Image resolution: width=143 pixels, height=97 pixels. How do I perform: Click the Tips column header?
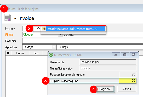(x=36, y=53)
